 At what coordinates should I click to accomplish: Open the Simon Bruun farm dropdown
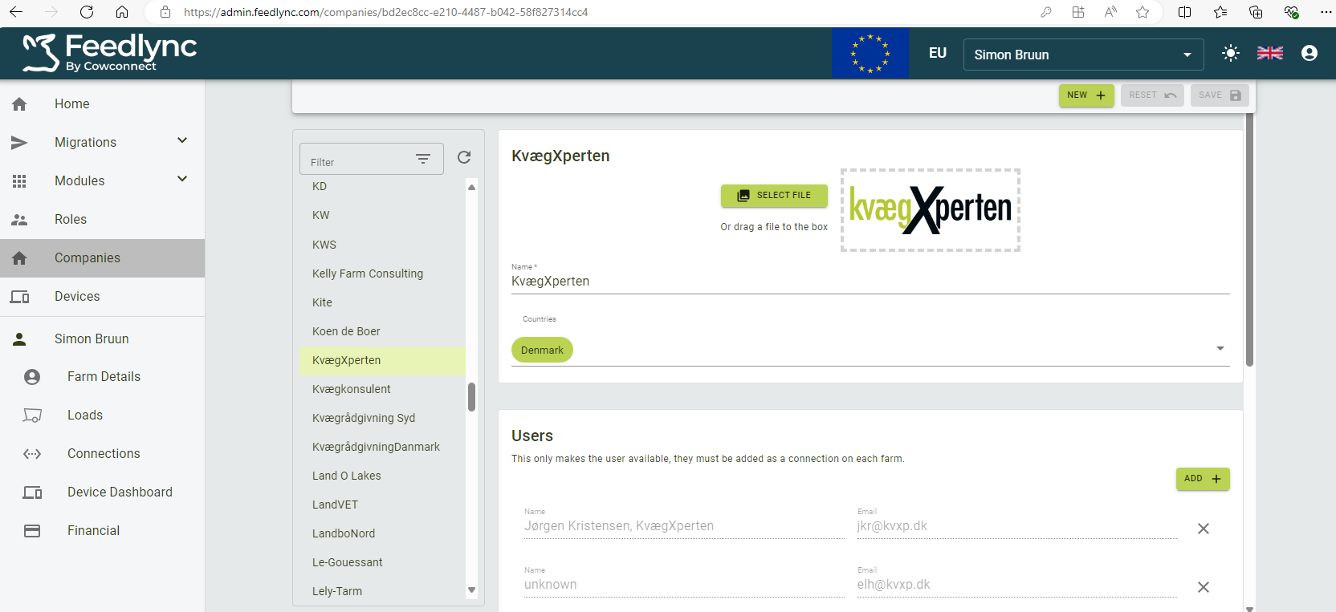[x=1083, y=55]
